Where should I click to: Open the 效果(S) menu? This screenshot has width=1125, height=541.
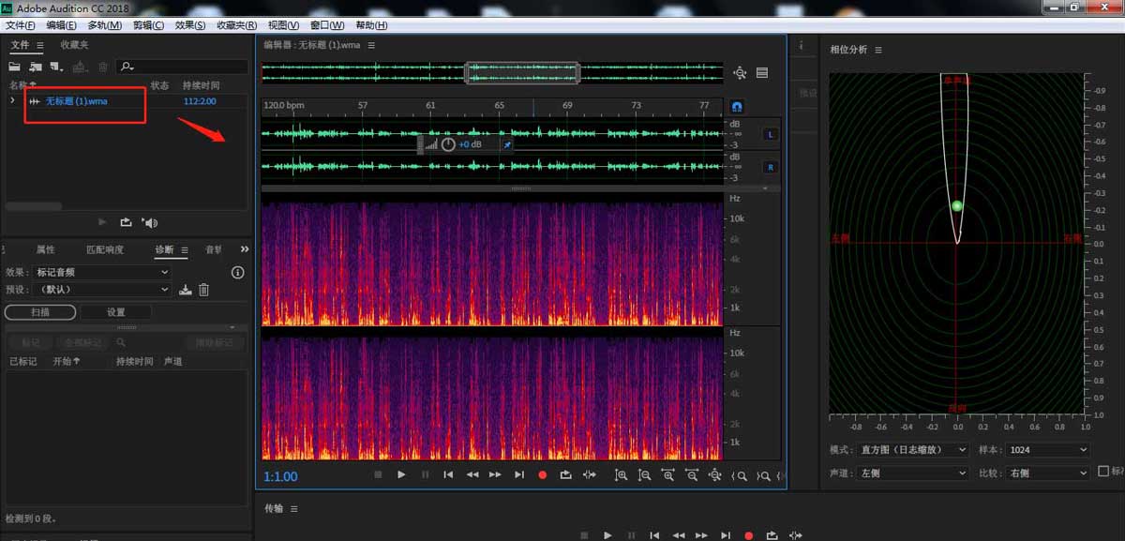pyautogui.click(x=190, y=25)
